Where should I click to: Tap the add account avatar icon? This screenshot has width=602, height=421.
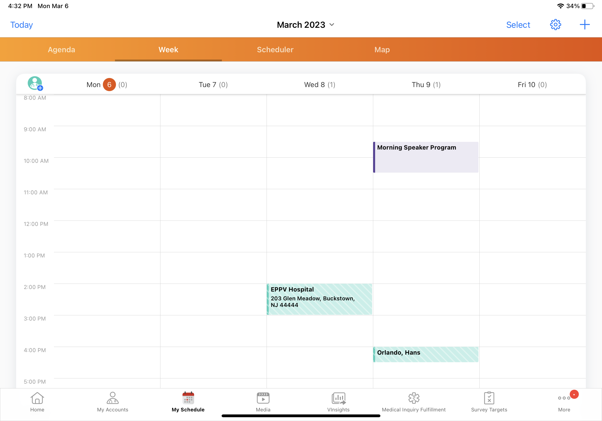pyautogui.click(x=35, y=84)
